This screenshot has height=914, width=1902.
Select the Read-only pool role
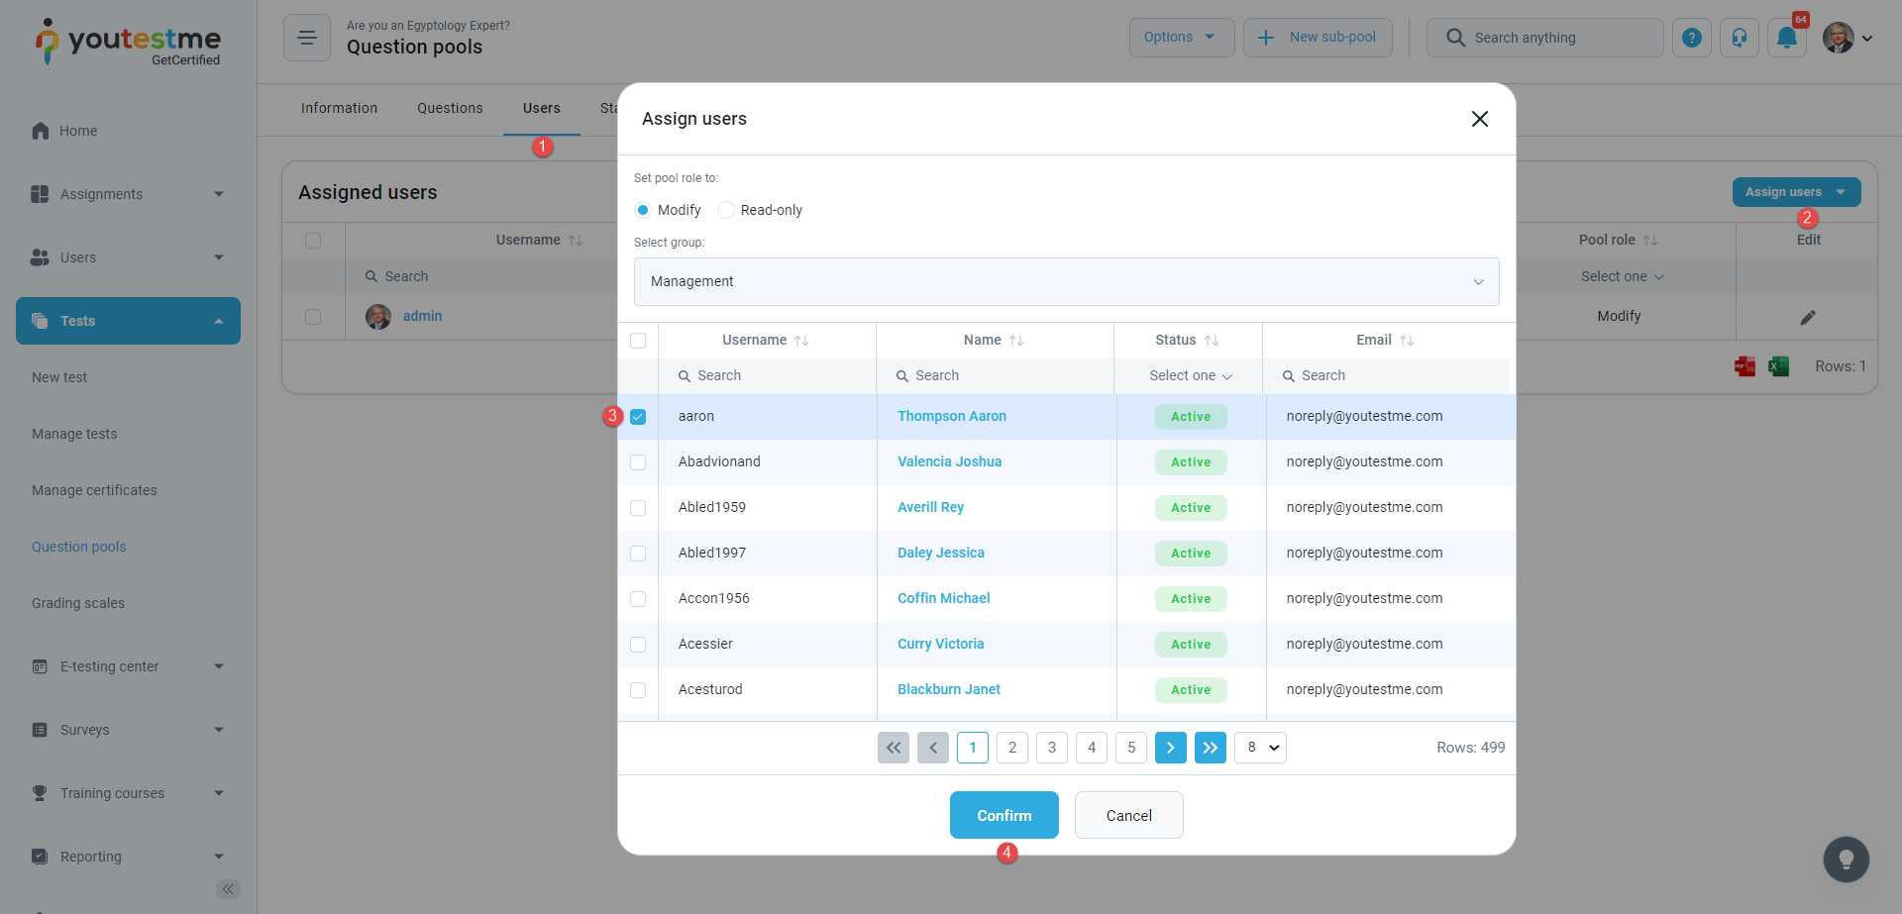(726, 210)
